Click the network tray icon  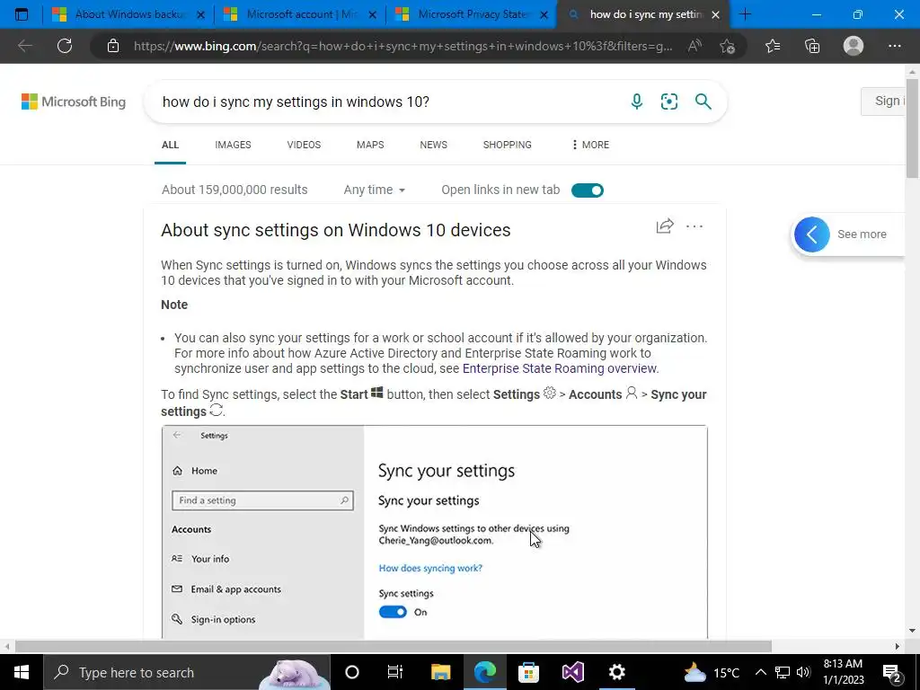783,672
